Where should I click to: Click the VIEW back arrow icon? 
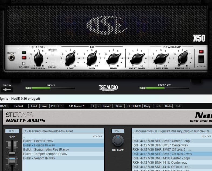pos(7,90)
